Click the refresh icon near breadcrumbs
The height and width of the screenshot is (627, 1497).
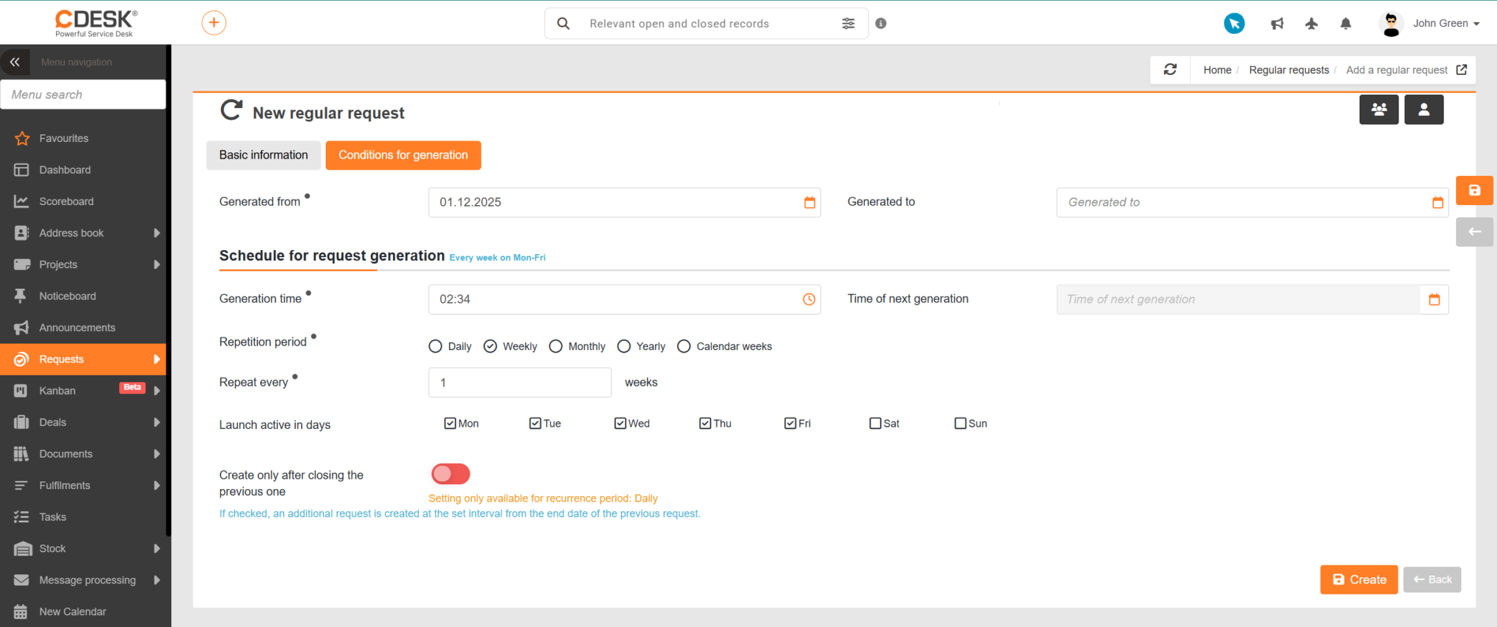[1170, 70]
